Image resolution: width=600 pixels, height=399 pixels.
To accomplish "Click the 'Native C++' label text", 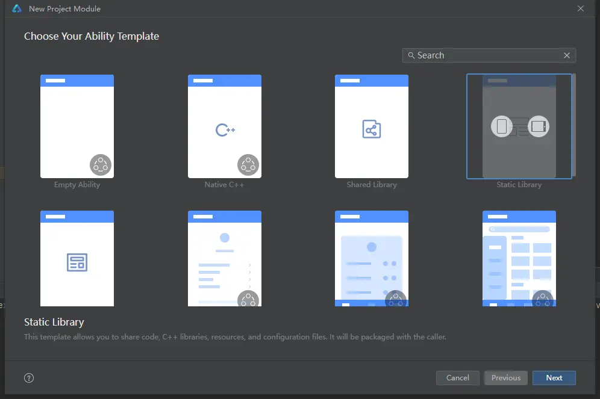I will 224,185.
